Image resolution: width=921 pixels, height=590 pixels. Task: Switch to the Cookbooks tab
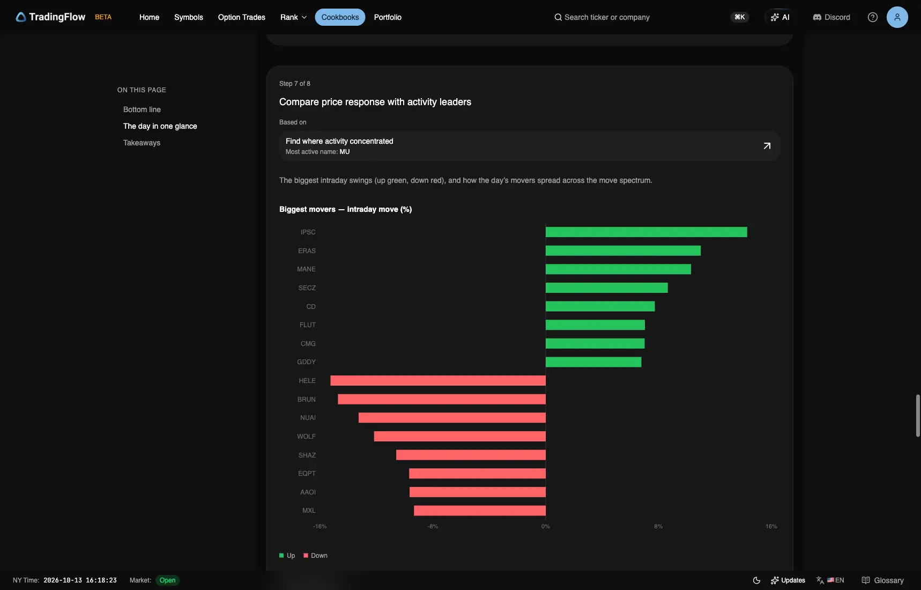click(x=340, y=17)
